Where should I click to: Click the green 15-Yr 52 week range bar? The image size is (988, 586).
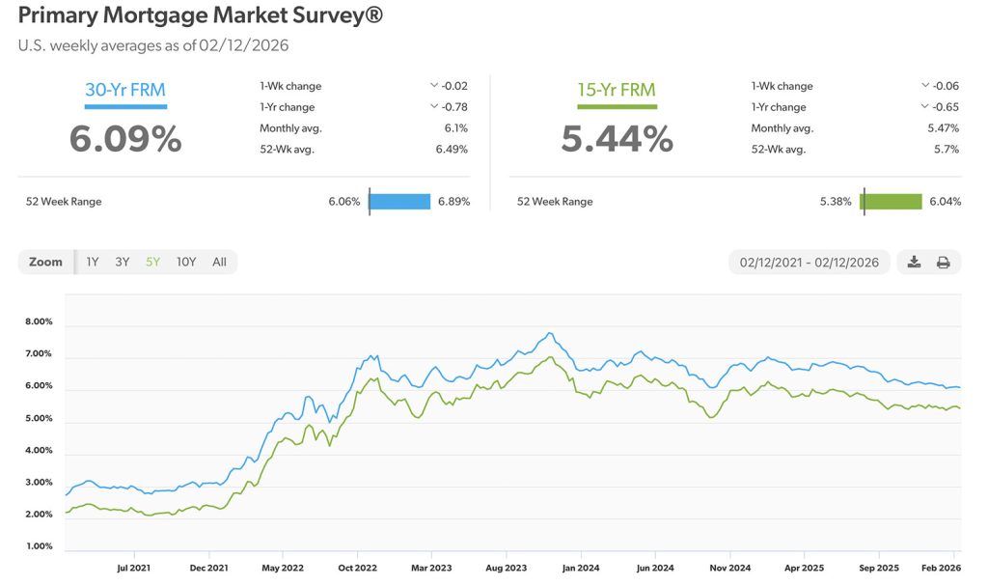pos(892,202)
